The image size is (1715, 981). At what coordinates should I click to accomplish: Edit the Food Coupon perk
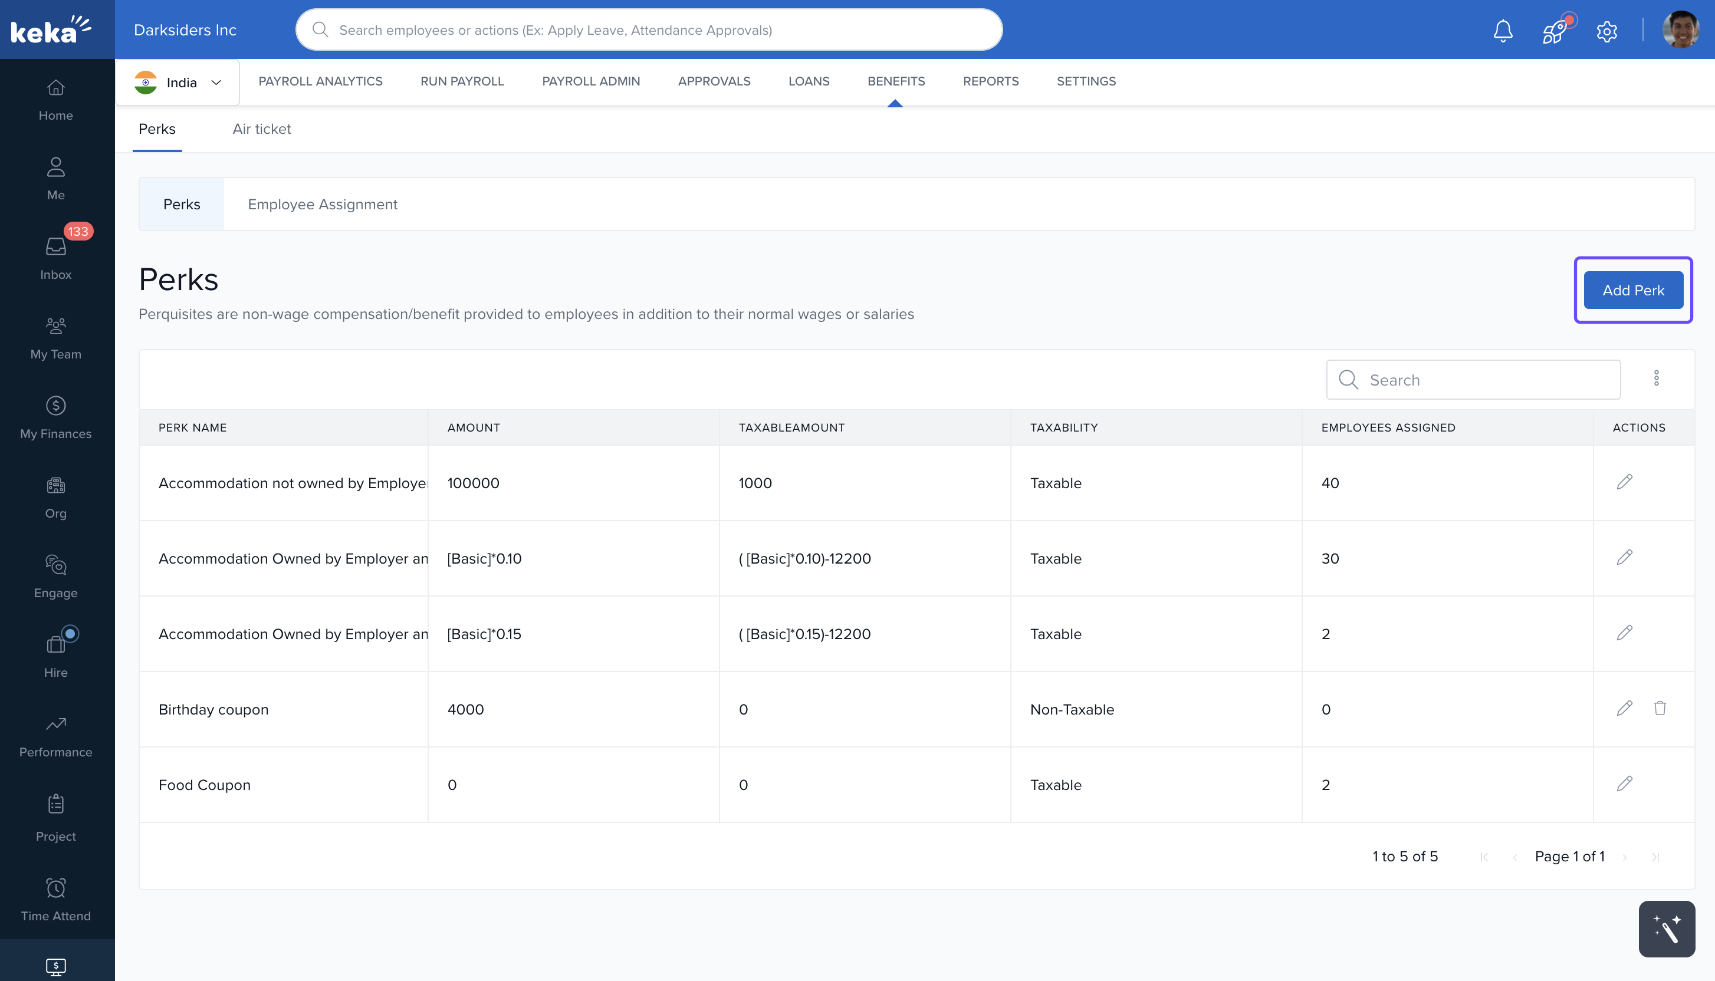pos(1624,784)
